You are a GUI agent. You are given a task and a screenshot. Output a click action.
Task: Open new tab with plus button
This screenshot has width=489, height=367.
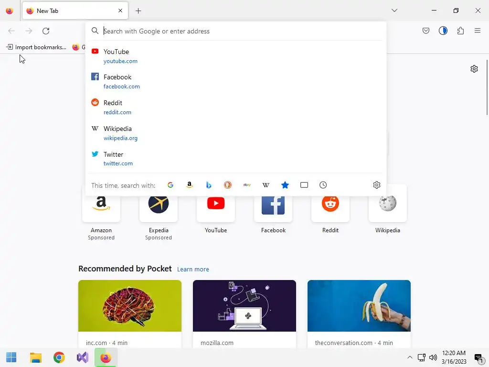[x=138, y=11]
